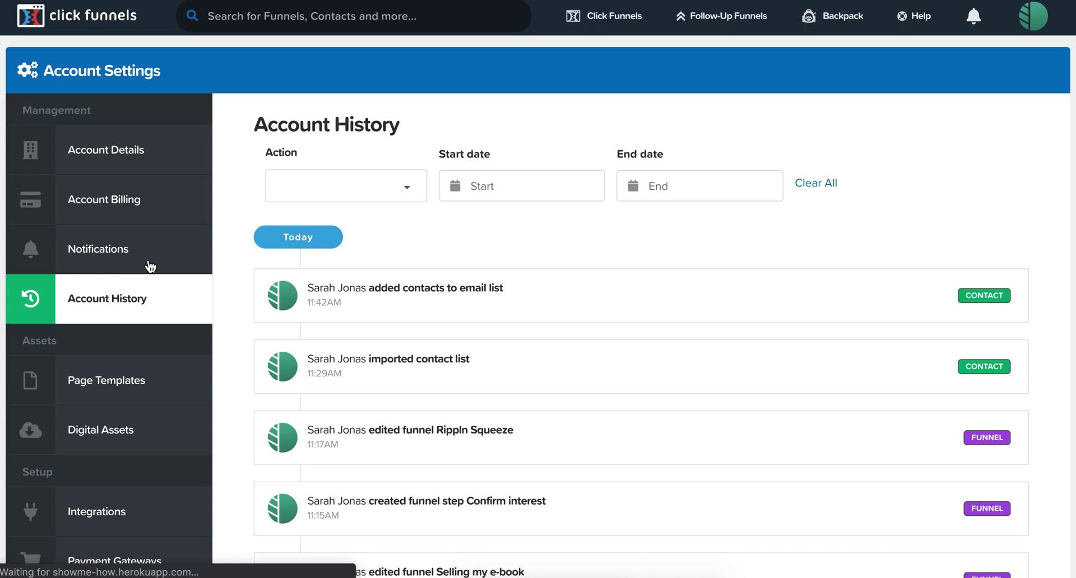This screenshot has height=578, width=1076.
Task: Open the Help menu
Action: click(x=914, y=16)
